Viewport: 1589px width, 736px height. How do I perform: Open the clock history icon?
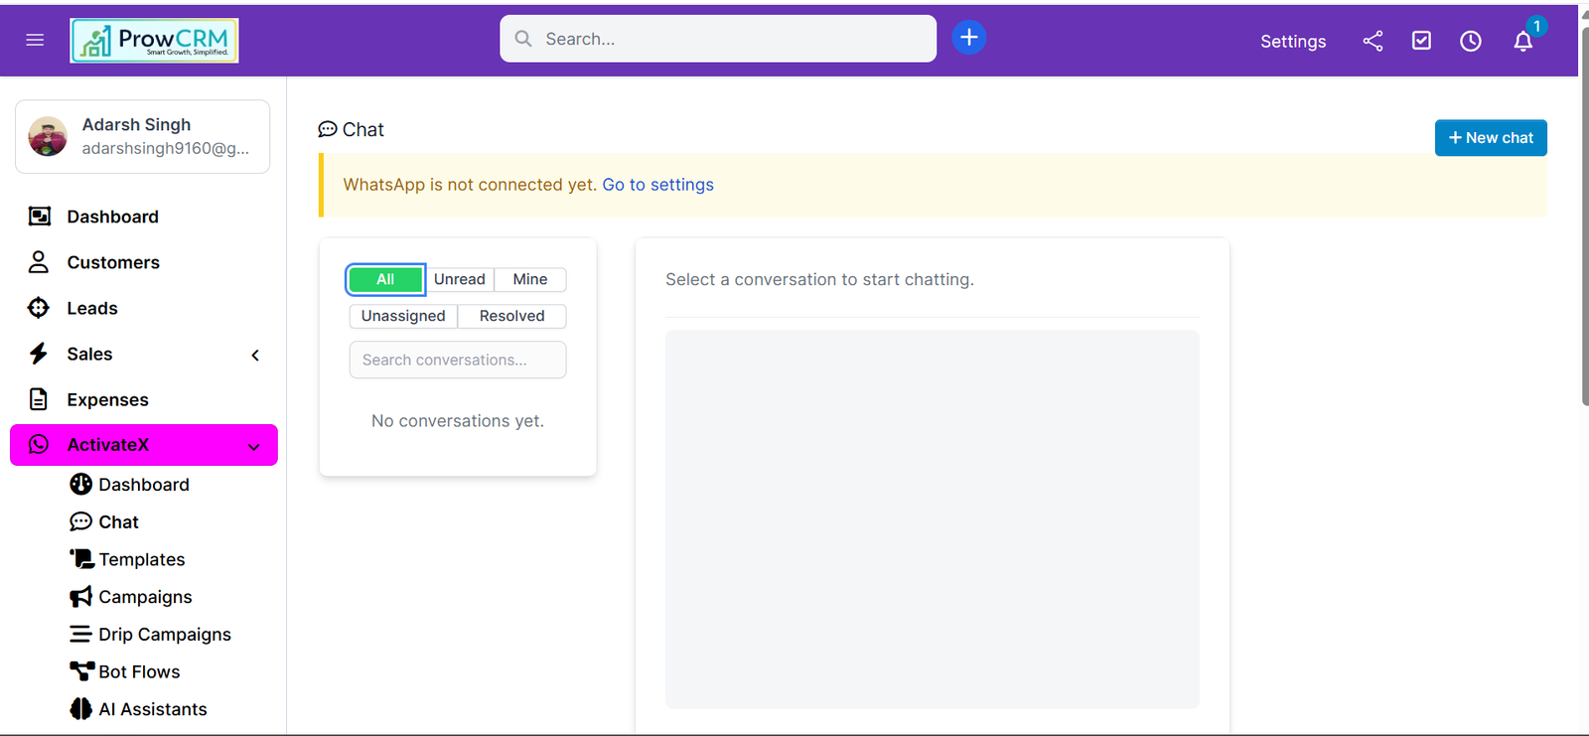coord(1471,41)
